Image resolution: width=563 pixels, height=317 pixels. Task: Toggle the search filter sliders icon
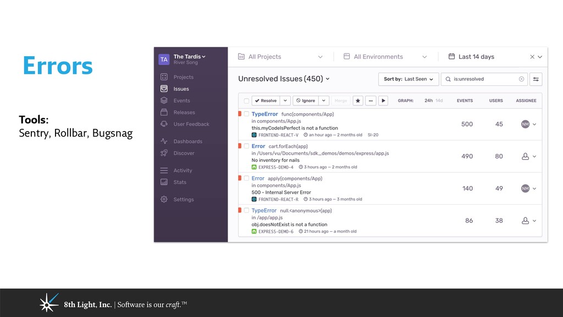click(536, 79)
